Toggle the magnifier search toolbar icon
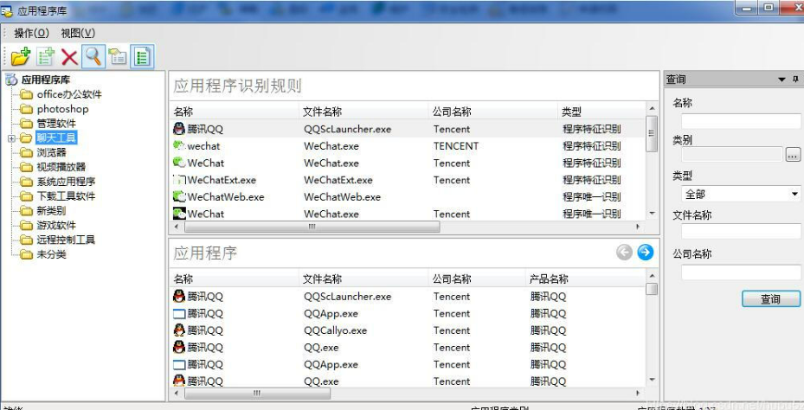The width and height of the screenshot is (804, 410). pos(93,56)
